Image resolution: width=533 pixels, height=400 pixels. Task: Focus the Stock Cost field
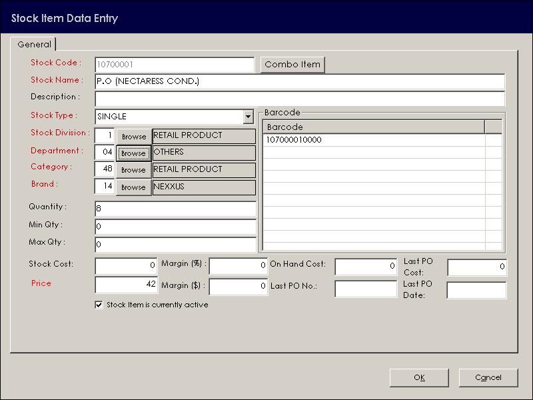[126, 265]
